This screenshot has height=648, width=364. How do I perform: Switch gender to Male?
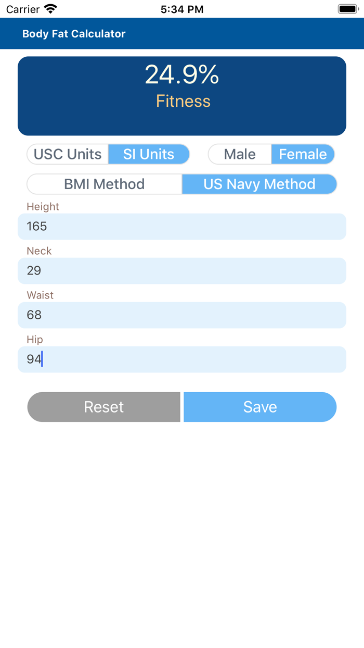240,154
